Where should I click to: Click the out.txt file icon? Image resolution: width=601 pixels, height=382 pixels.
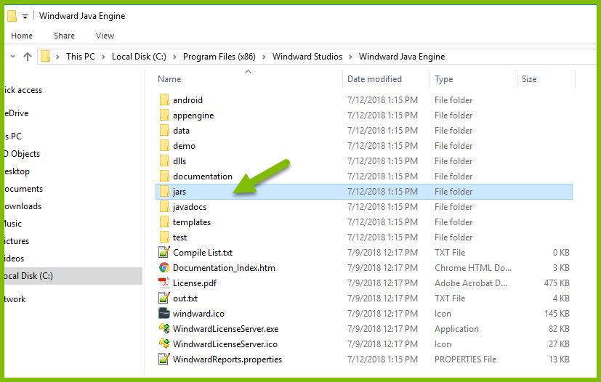coord(164,298)
